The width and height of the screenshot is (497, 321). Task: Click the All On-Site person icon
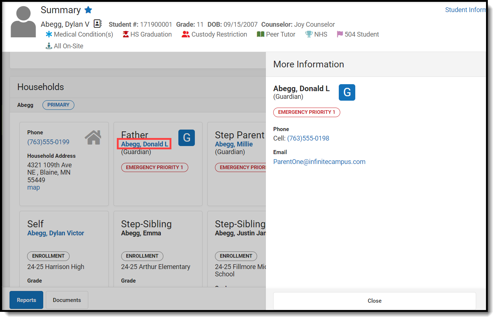49,46
